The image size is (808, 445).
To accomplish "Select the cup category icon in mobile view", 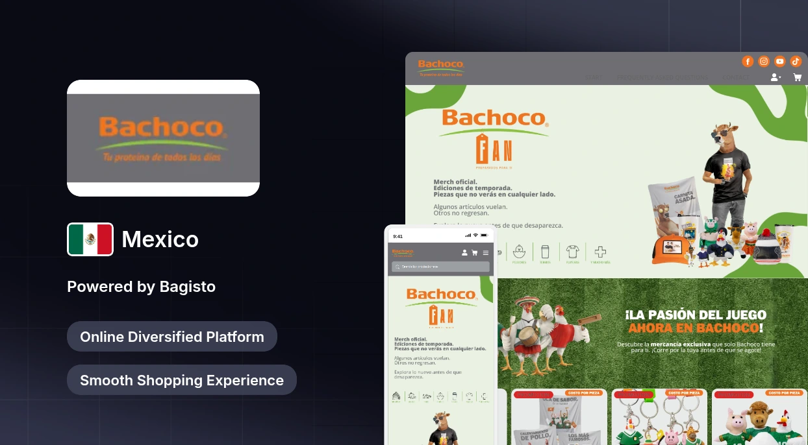I will pyautogui.click(x=454, y=396).
